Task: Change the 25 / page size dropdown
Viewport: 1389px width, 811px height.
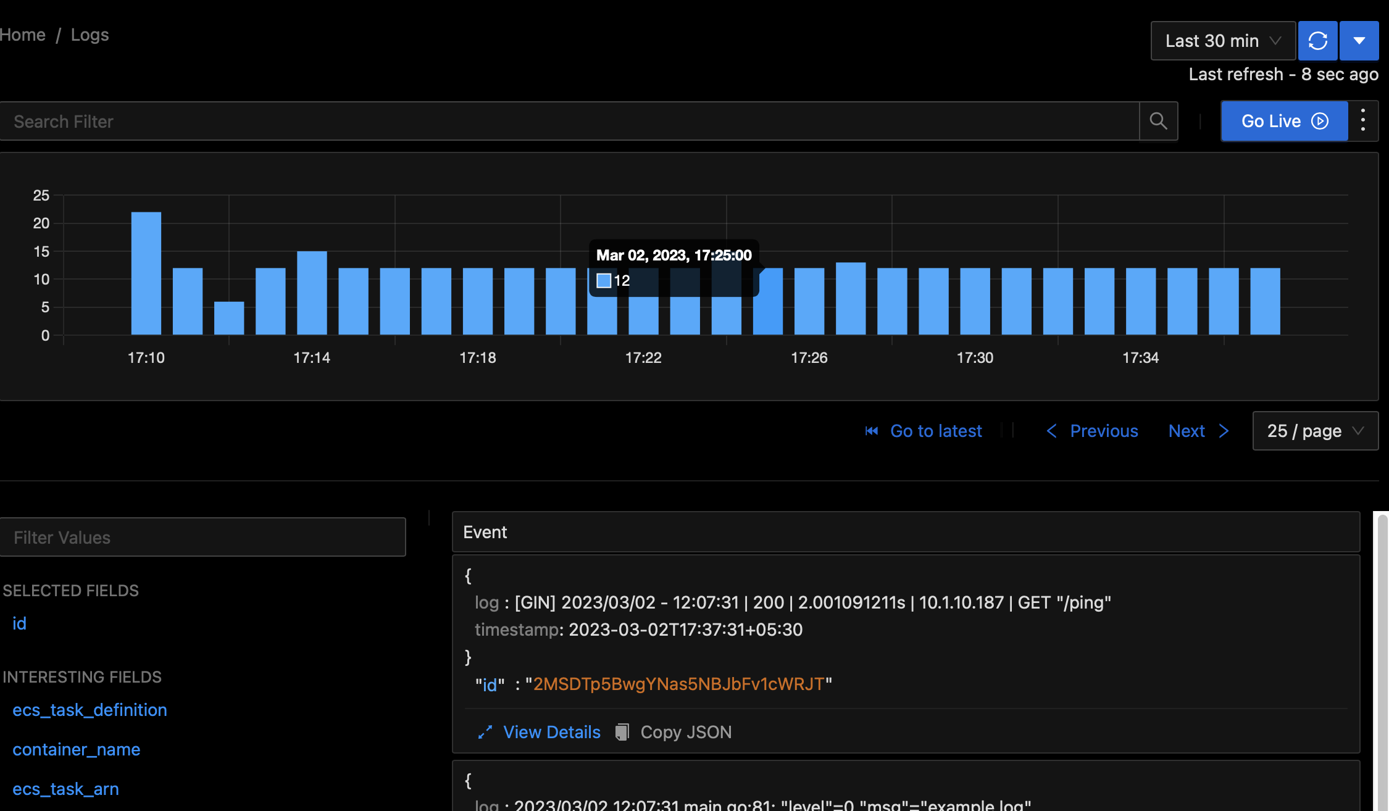Action: coord(1315,431)
